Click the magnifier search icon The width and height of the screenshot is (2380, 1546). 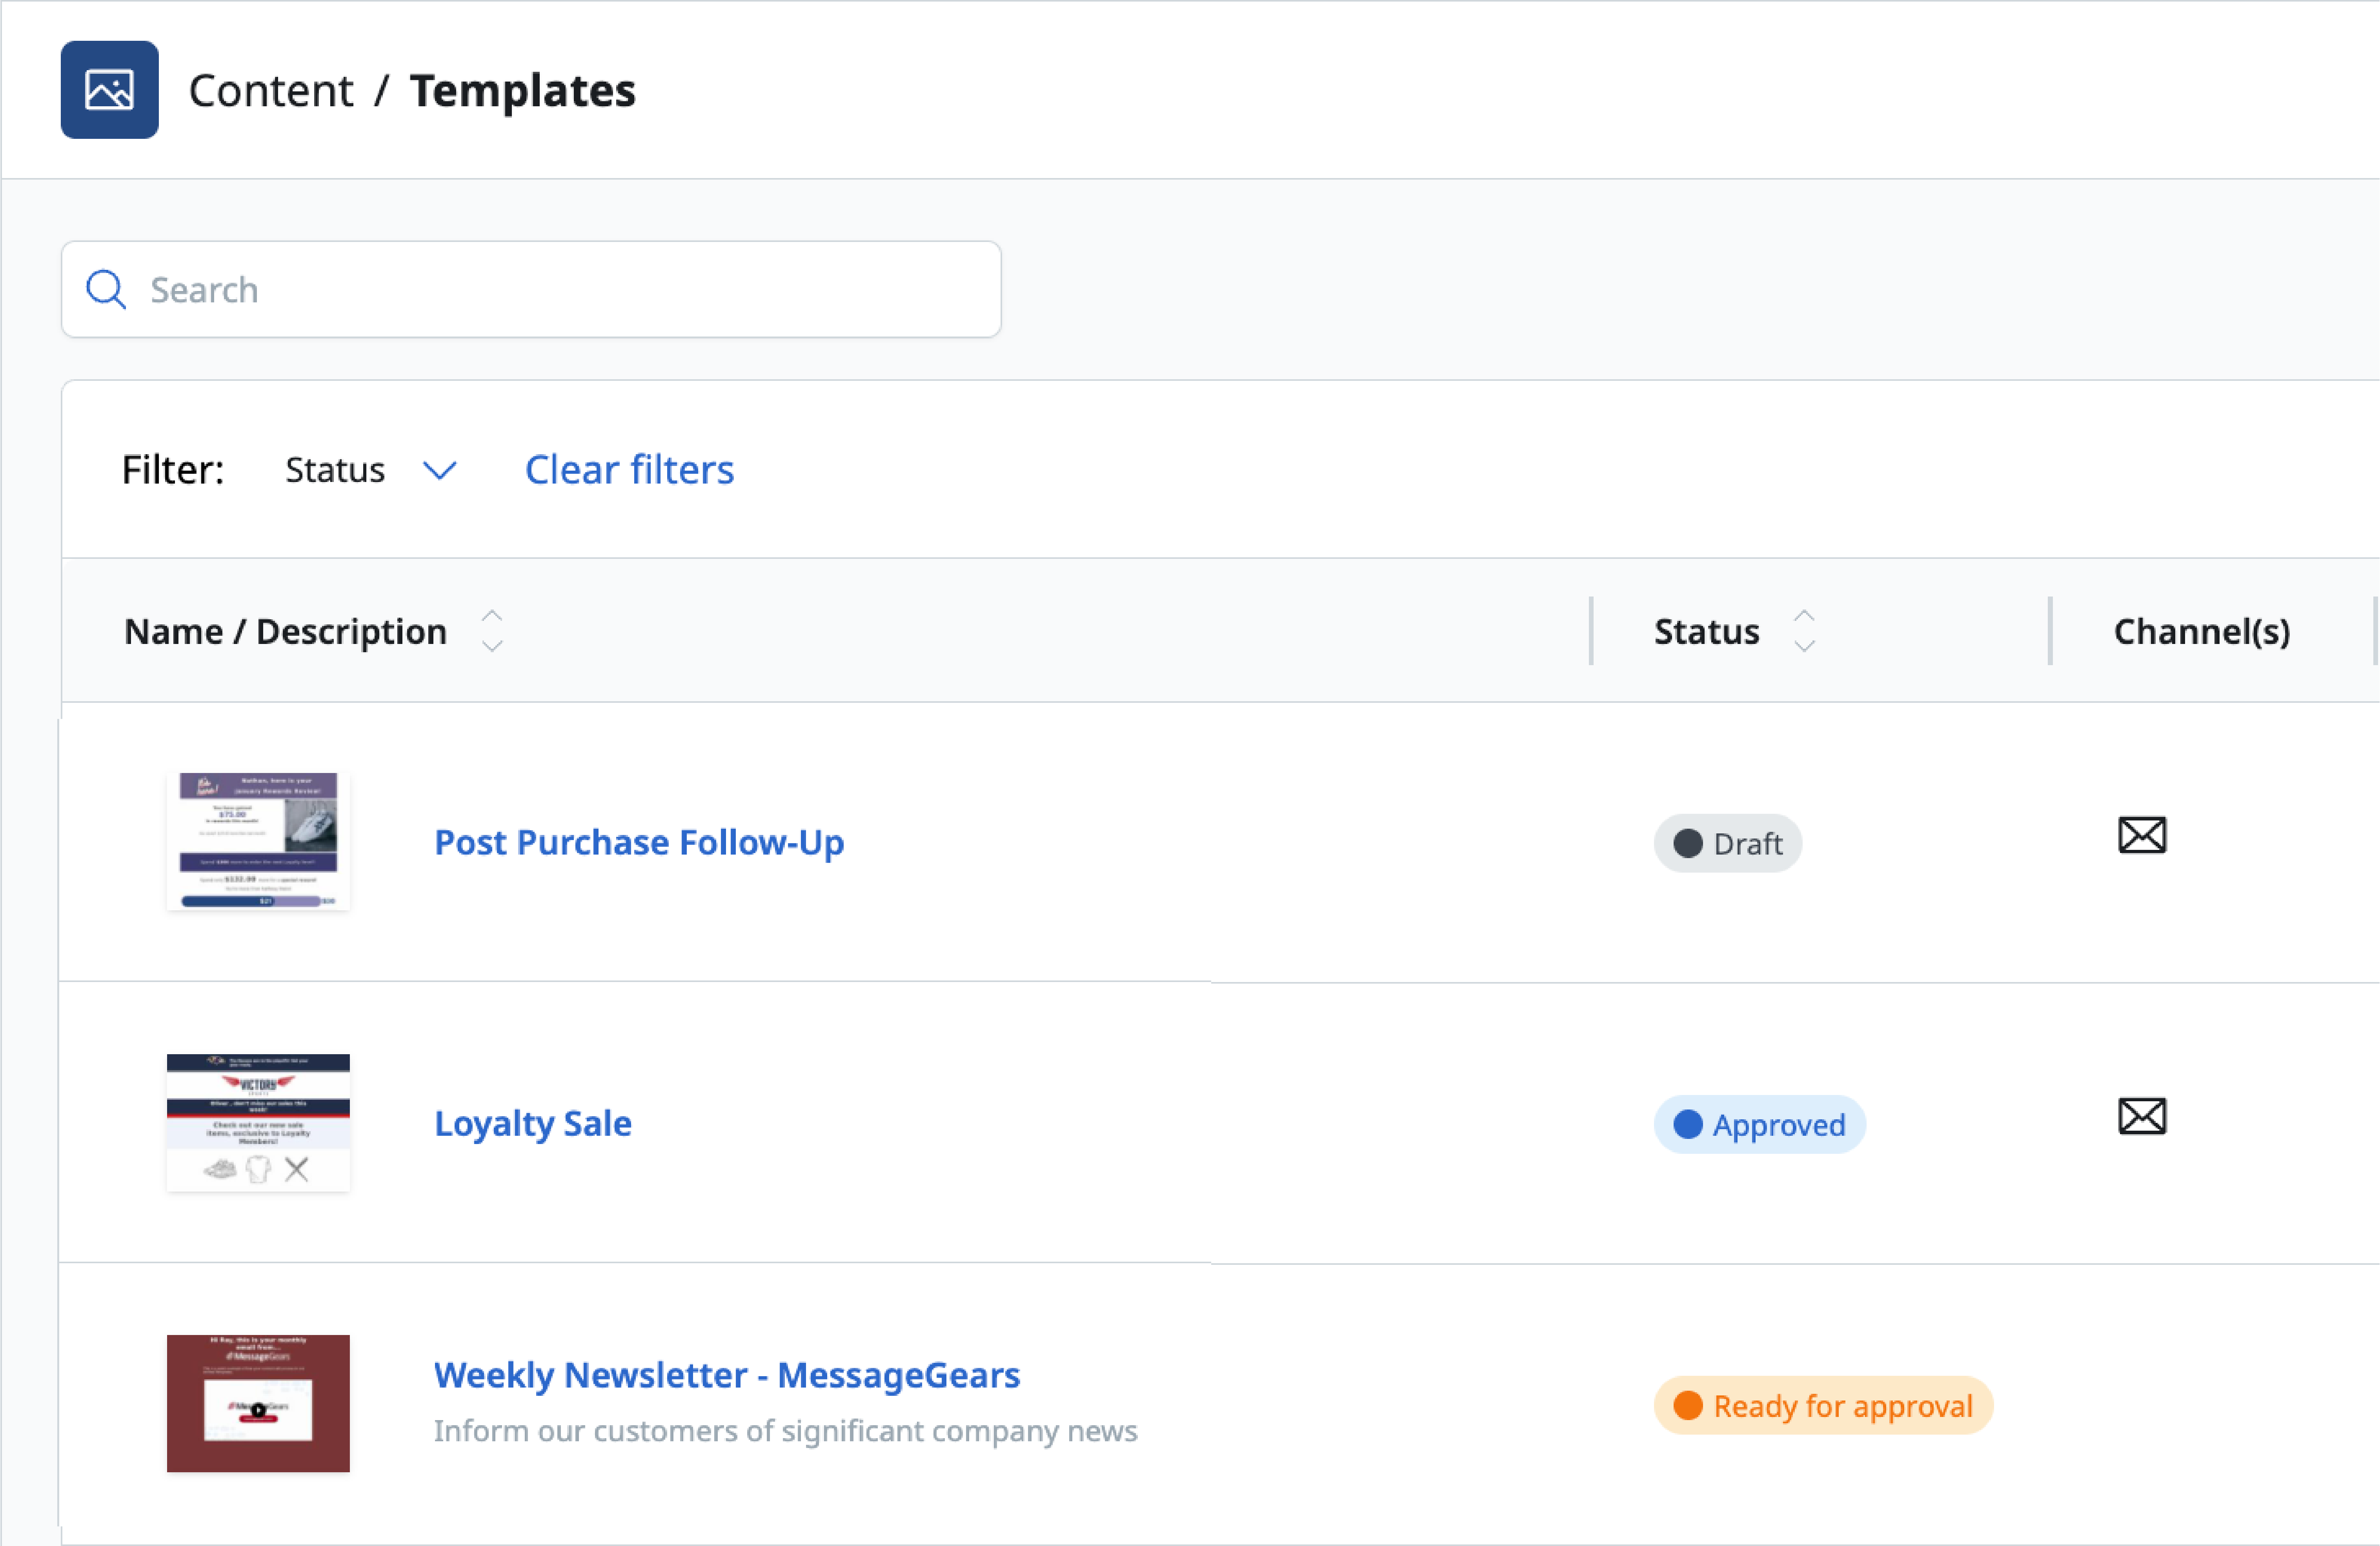[x=106, y=290]
